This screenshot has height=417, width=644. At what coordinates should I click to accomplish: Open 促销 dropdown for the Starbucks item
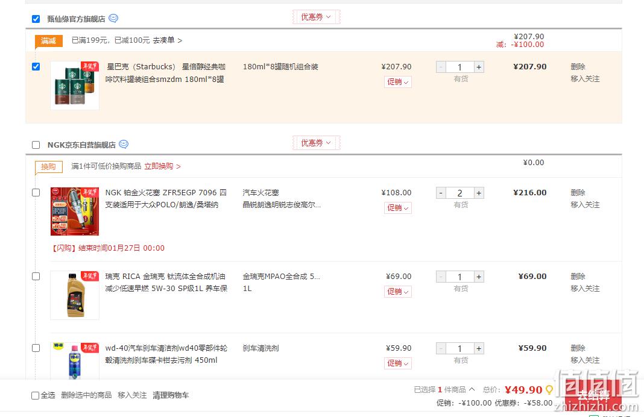point(397,82)
